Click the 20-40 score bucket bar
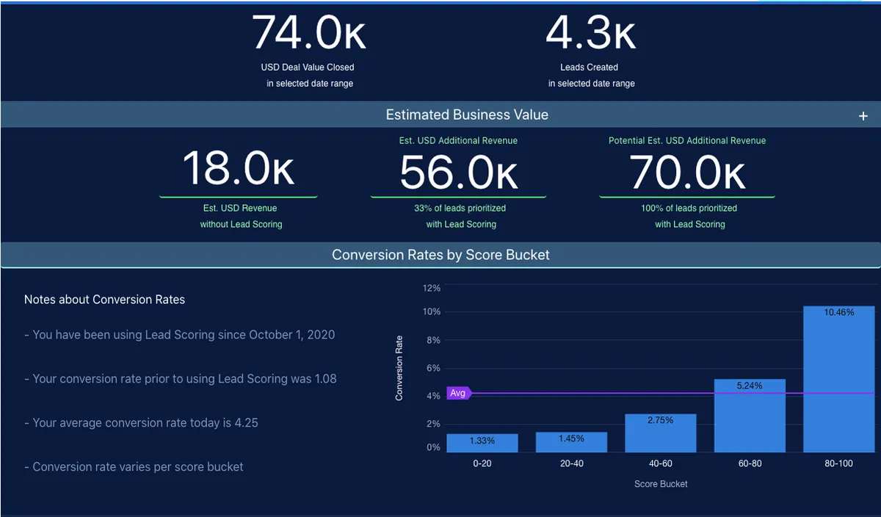 (571, 441)
